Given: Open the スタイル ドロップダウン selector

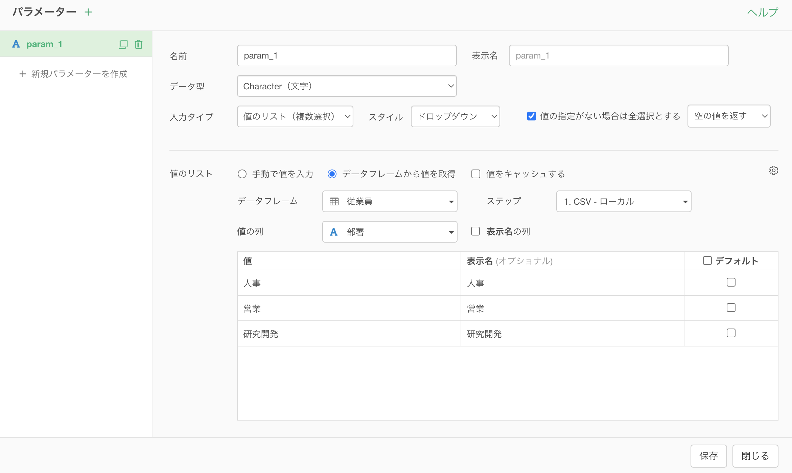Looking at the screenshot, I should (x=456, y=116).
